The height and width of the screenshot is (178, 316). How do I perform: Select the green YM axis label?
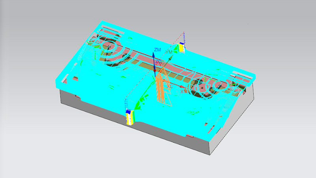tap(169, 52)
